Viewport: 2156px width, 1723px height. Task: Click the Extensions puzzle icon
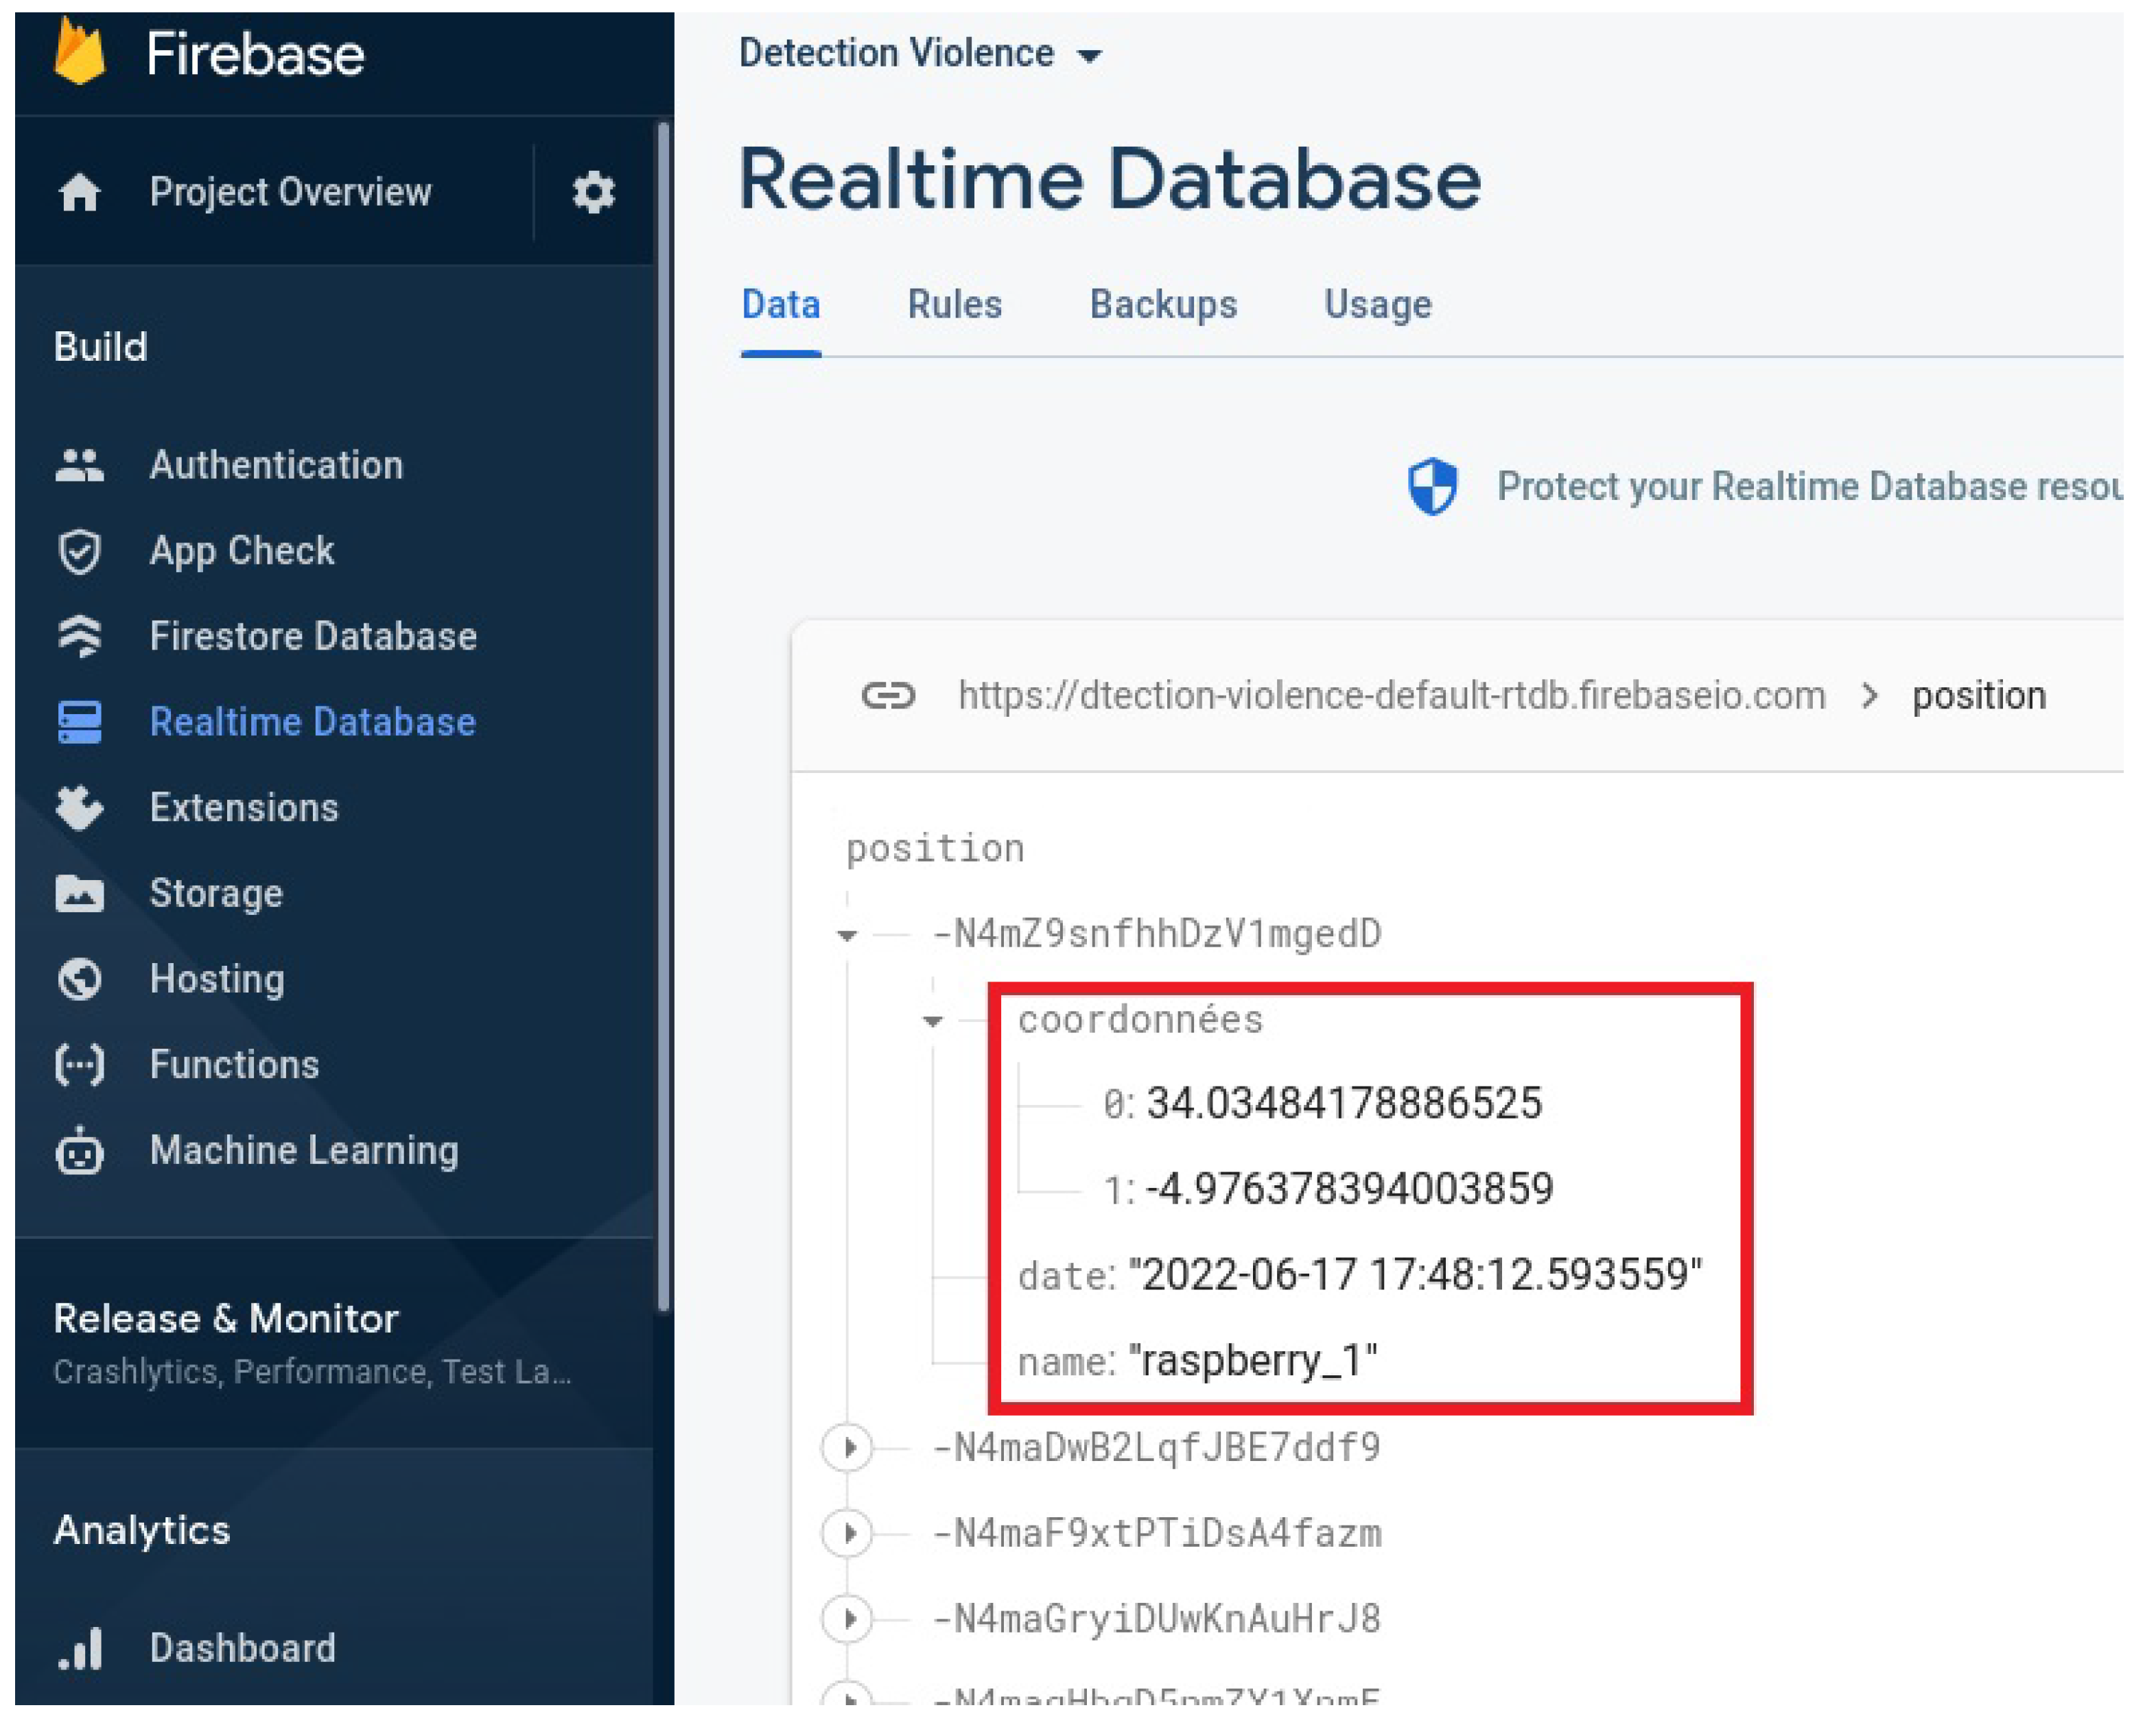(79, 809)
